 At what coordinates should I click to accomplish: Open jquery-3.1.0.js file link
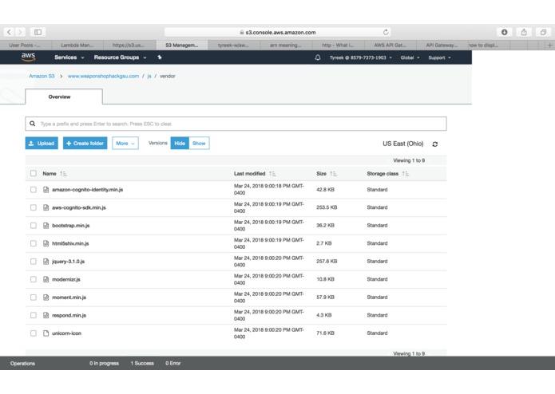point(69,262)
